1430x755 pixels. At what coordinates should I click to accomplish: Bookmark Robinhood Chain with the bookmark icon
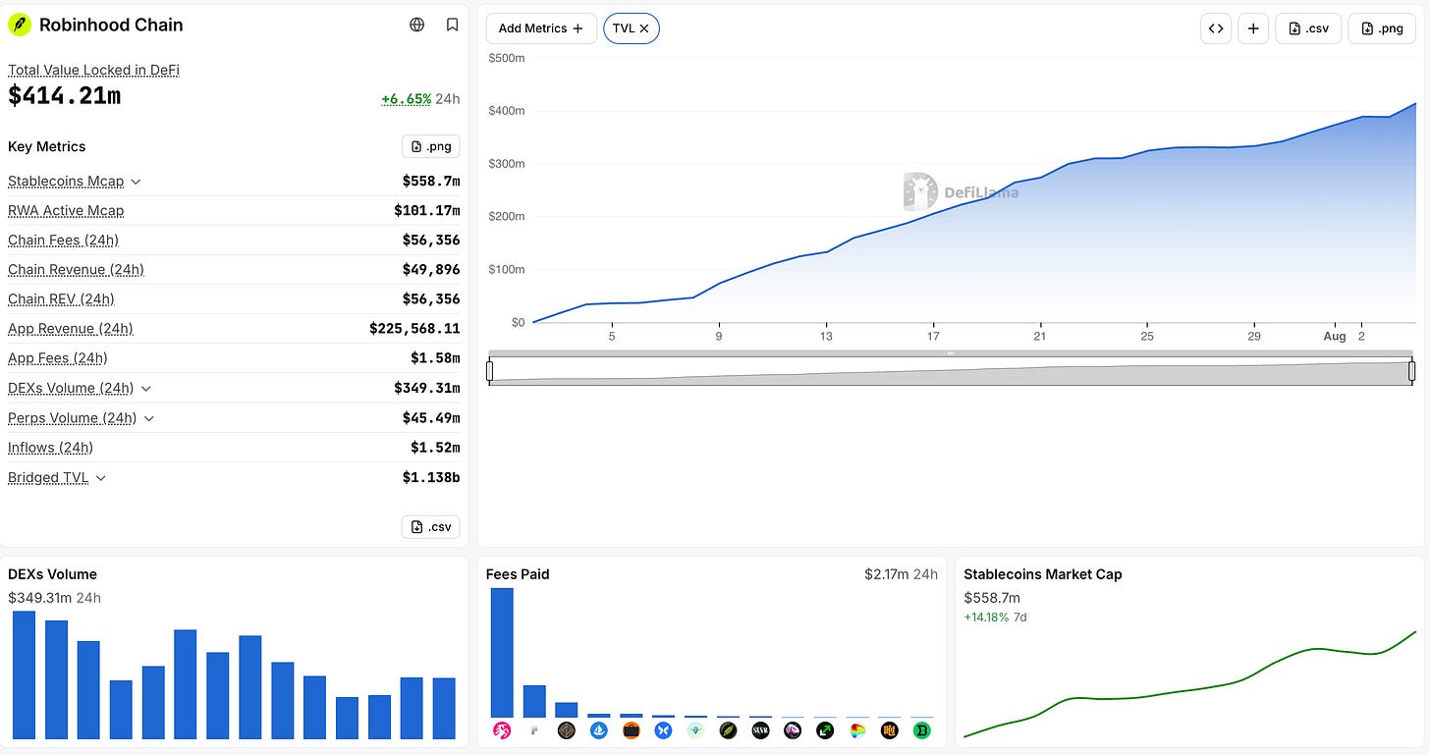(x=452, y=25)
